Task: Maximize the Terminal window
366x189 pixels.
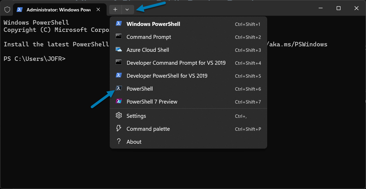Action: (x=338, y=8)
